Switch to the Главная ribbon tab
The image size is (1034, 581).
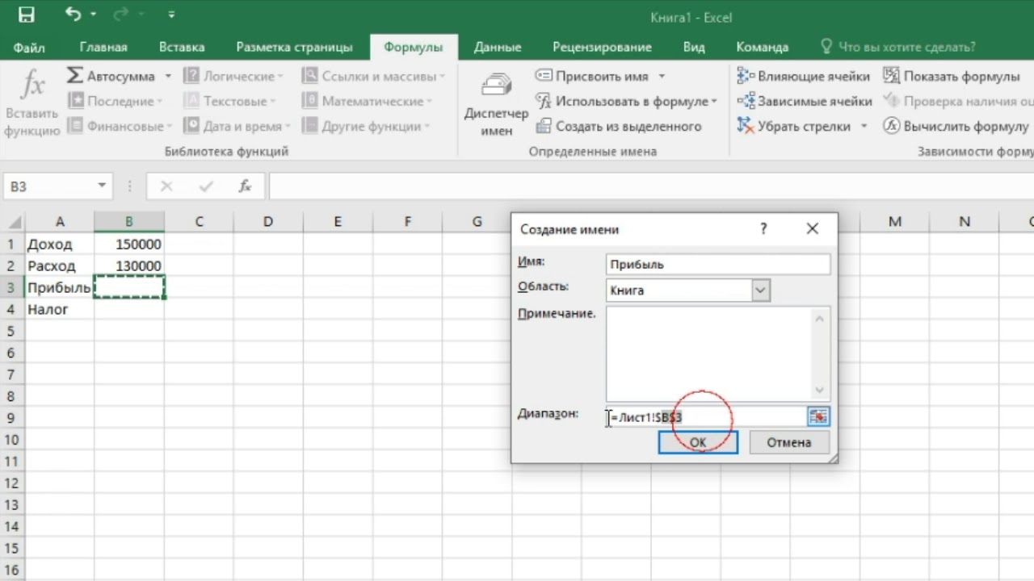(x=103, y=47)
